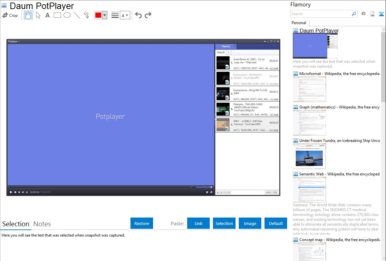Click the Microformat - Wikipedia title
386x261 pixels.
pos(339,74)
